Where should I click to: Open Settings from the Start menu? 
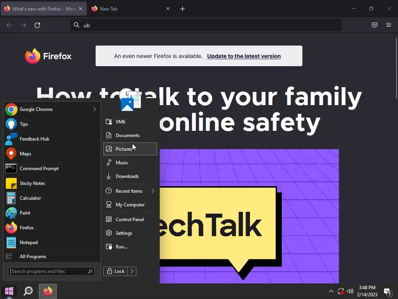click(130, 233)
